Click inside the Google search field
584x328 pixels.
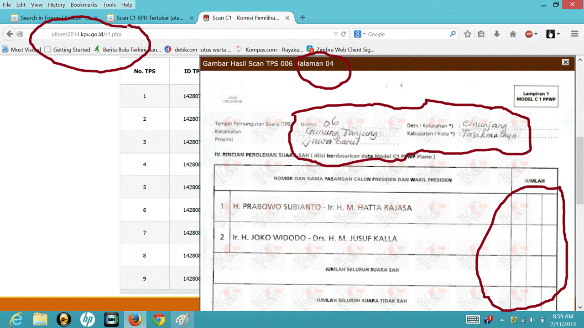[x=406, y=34]
